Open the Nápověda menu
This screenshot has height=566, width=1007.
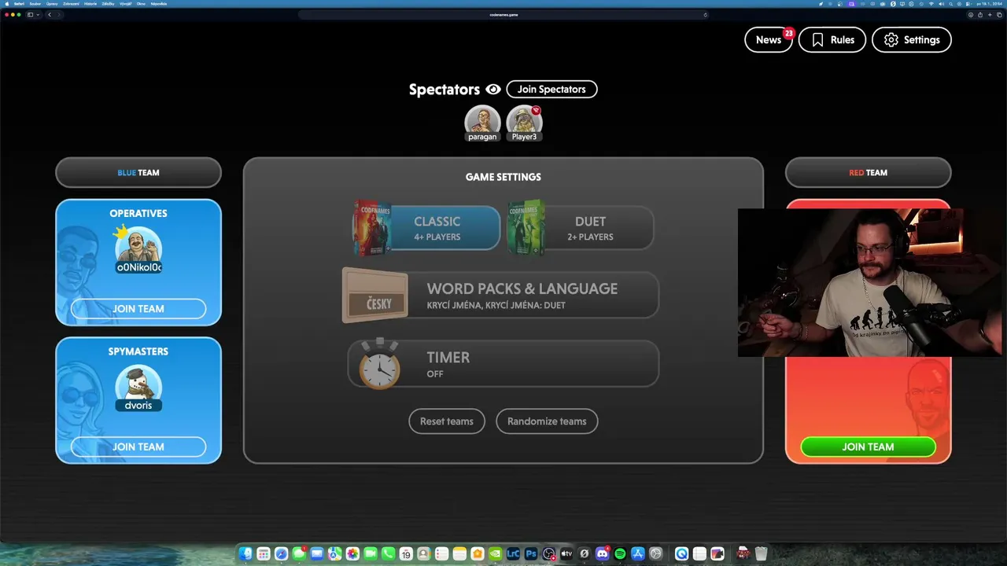coord(158,4)
